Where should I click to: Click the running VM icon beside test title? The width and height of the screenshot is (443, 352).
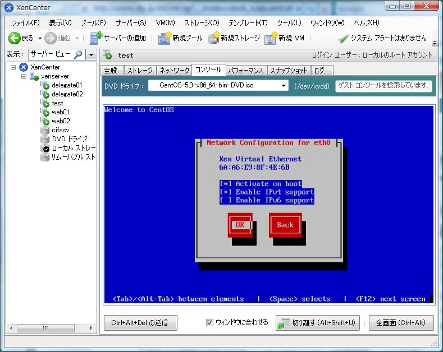(x=108, y=55)
